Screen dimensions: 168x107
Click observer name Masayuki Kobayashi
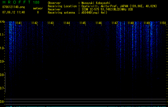[96, 3]
